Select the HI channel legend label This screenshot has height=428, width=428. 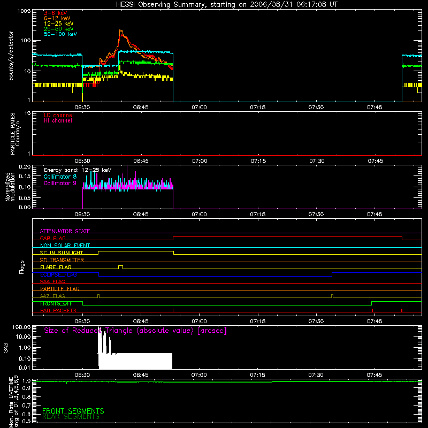58,121
